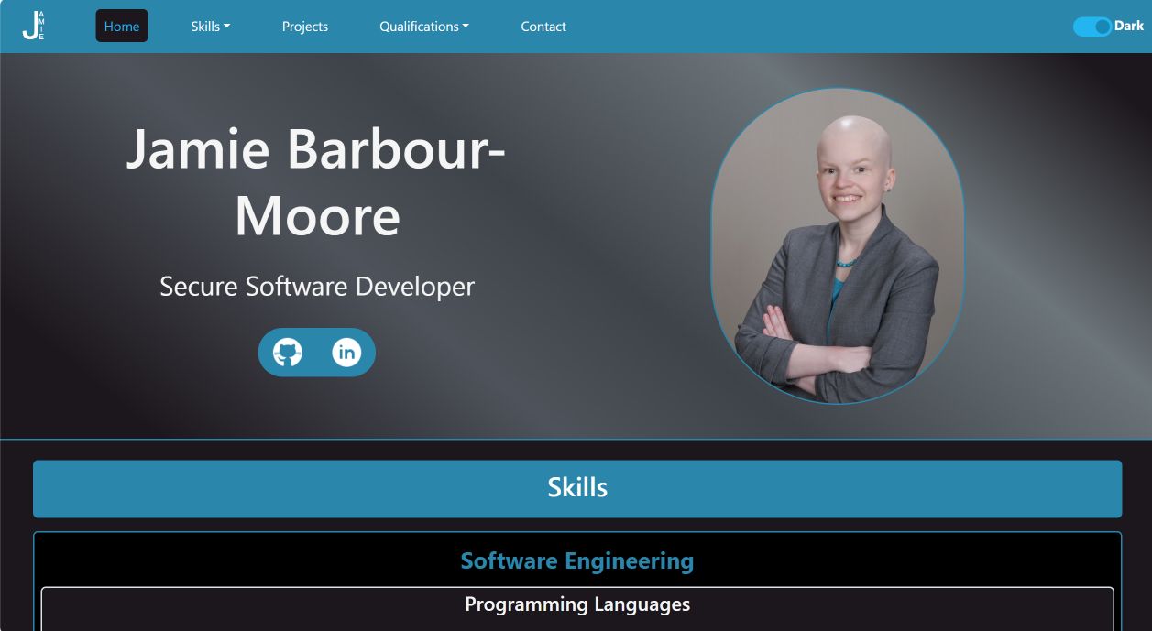Open the LinkedIn profile icon

coord(346,353)
